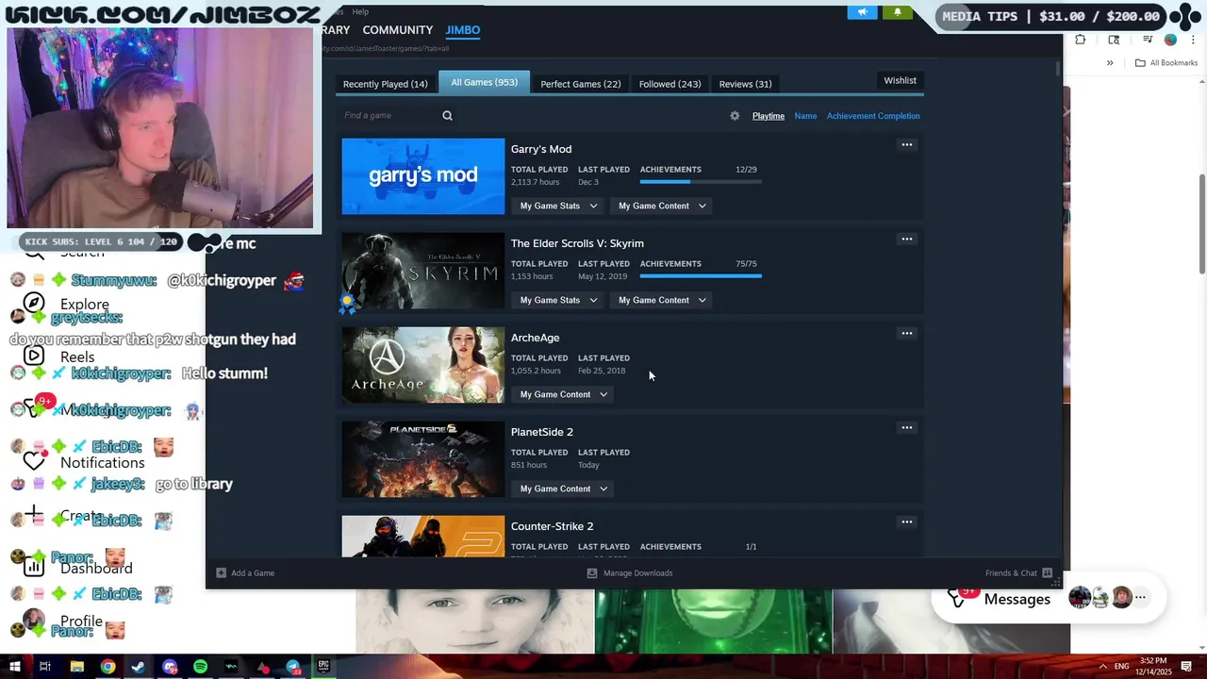Open the Reviews (31) tab

[745, 84]
